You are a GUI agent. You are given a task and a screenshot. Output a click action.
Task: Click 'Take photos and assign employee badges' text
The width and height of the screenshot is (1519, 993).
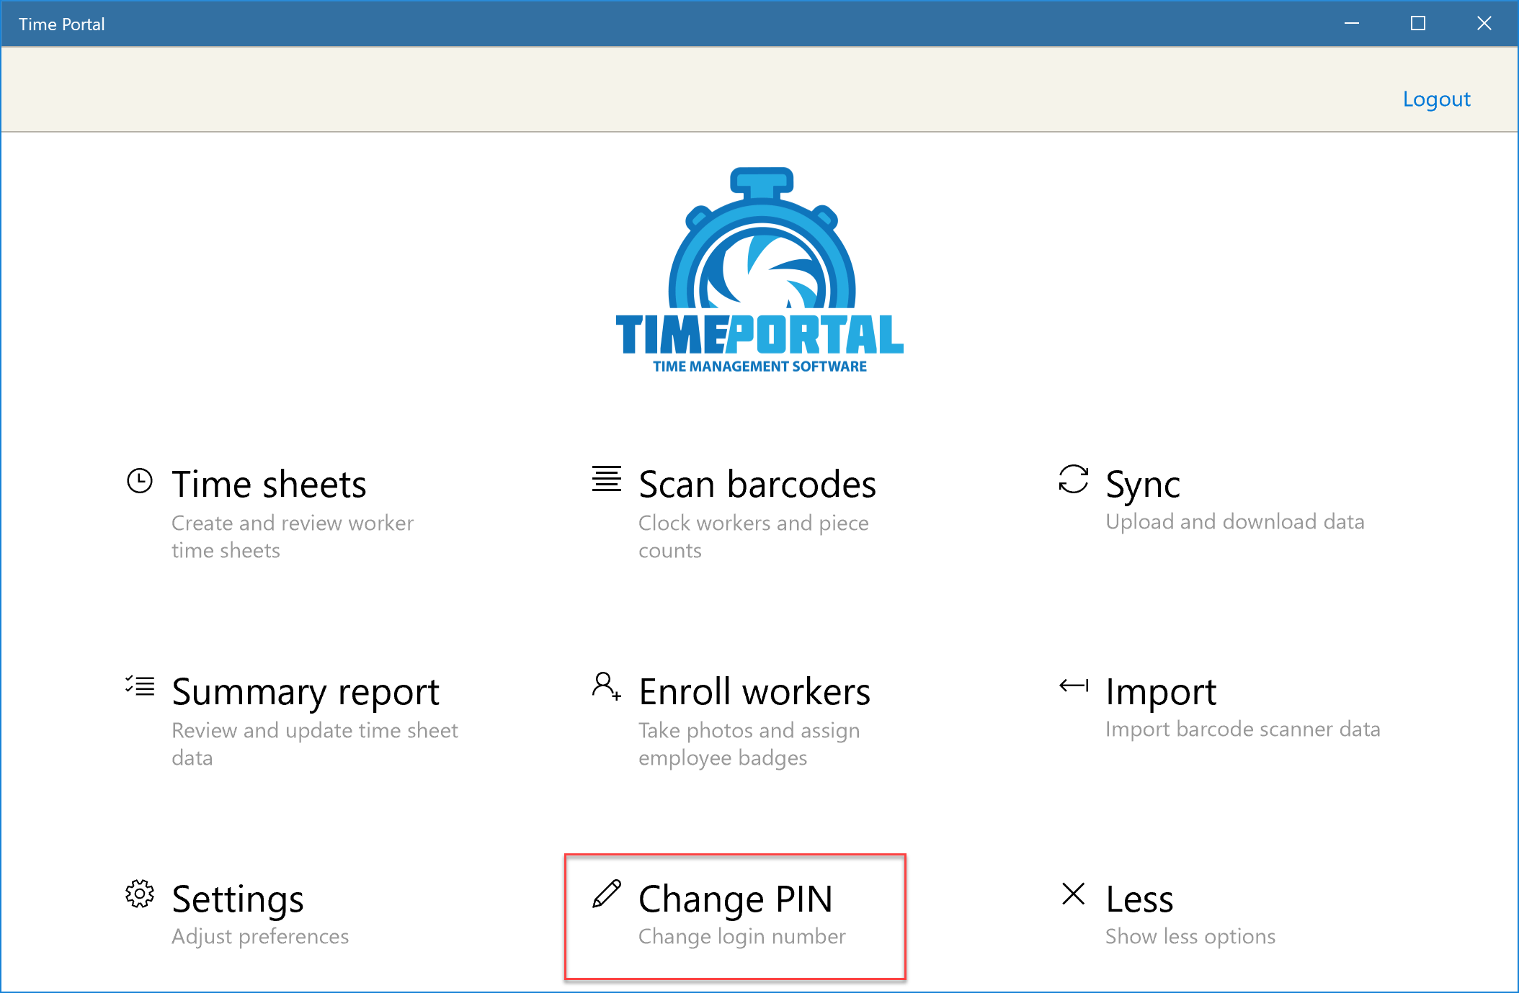749,744
